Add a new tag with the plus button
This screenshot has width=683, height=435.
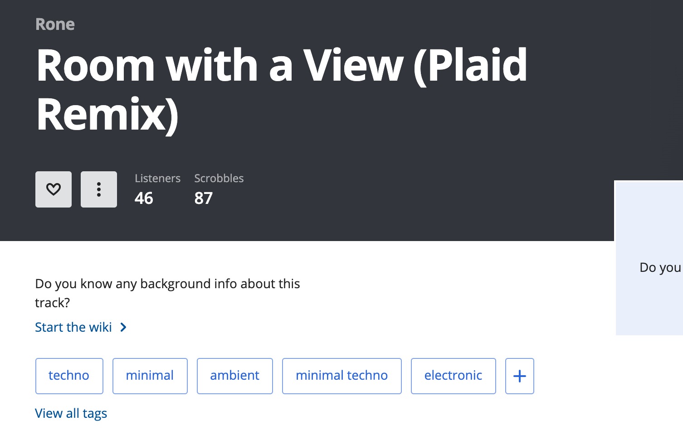[520, 376]
